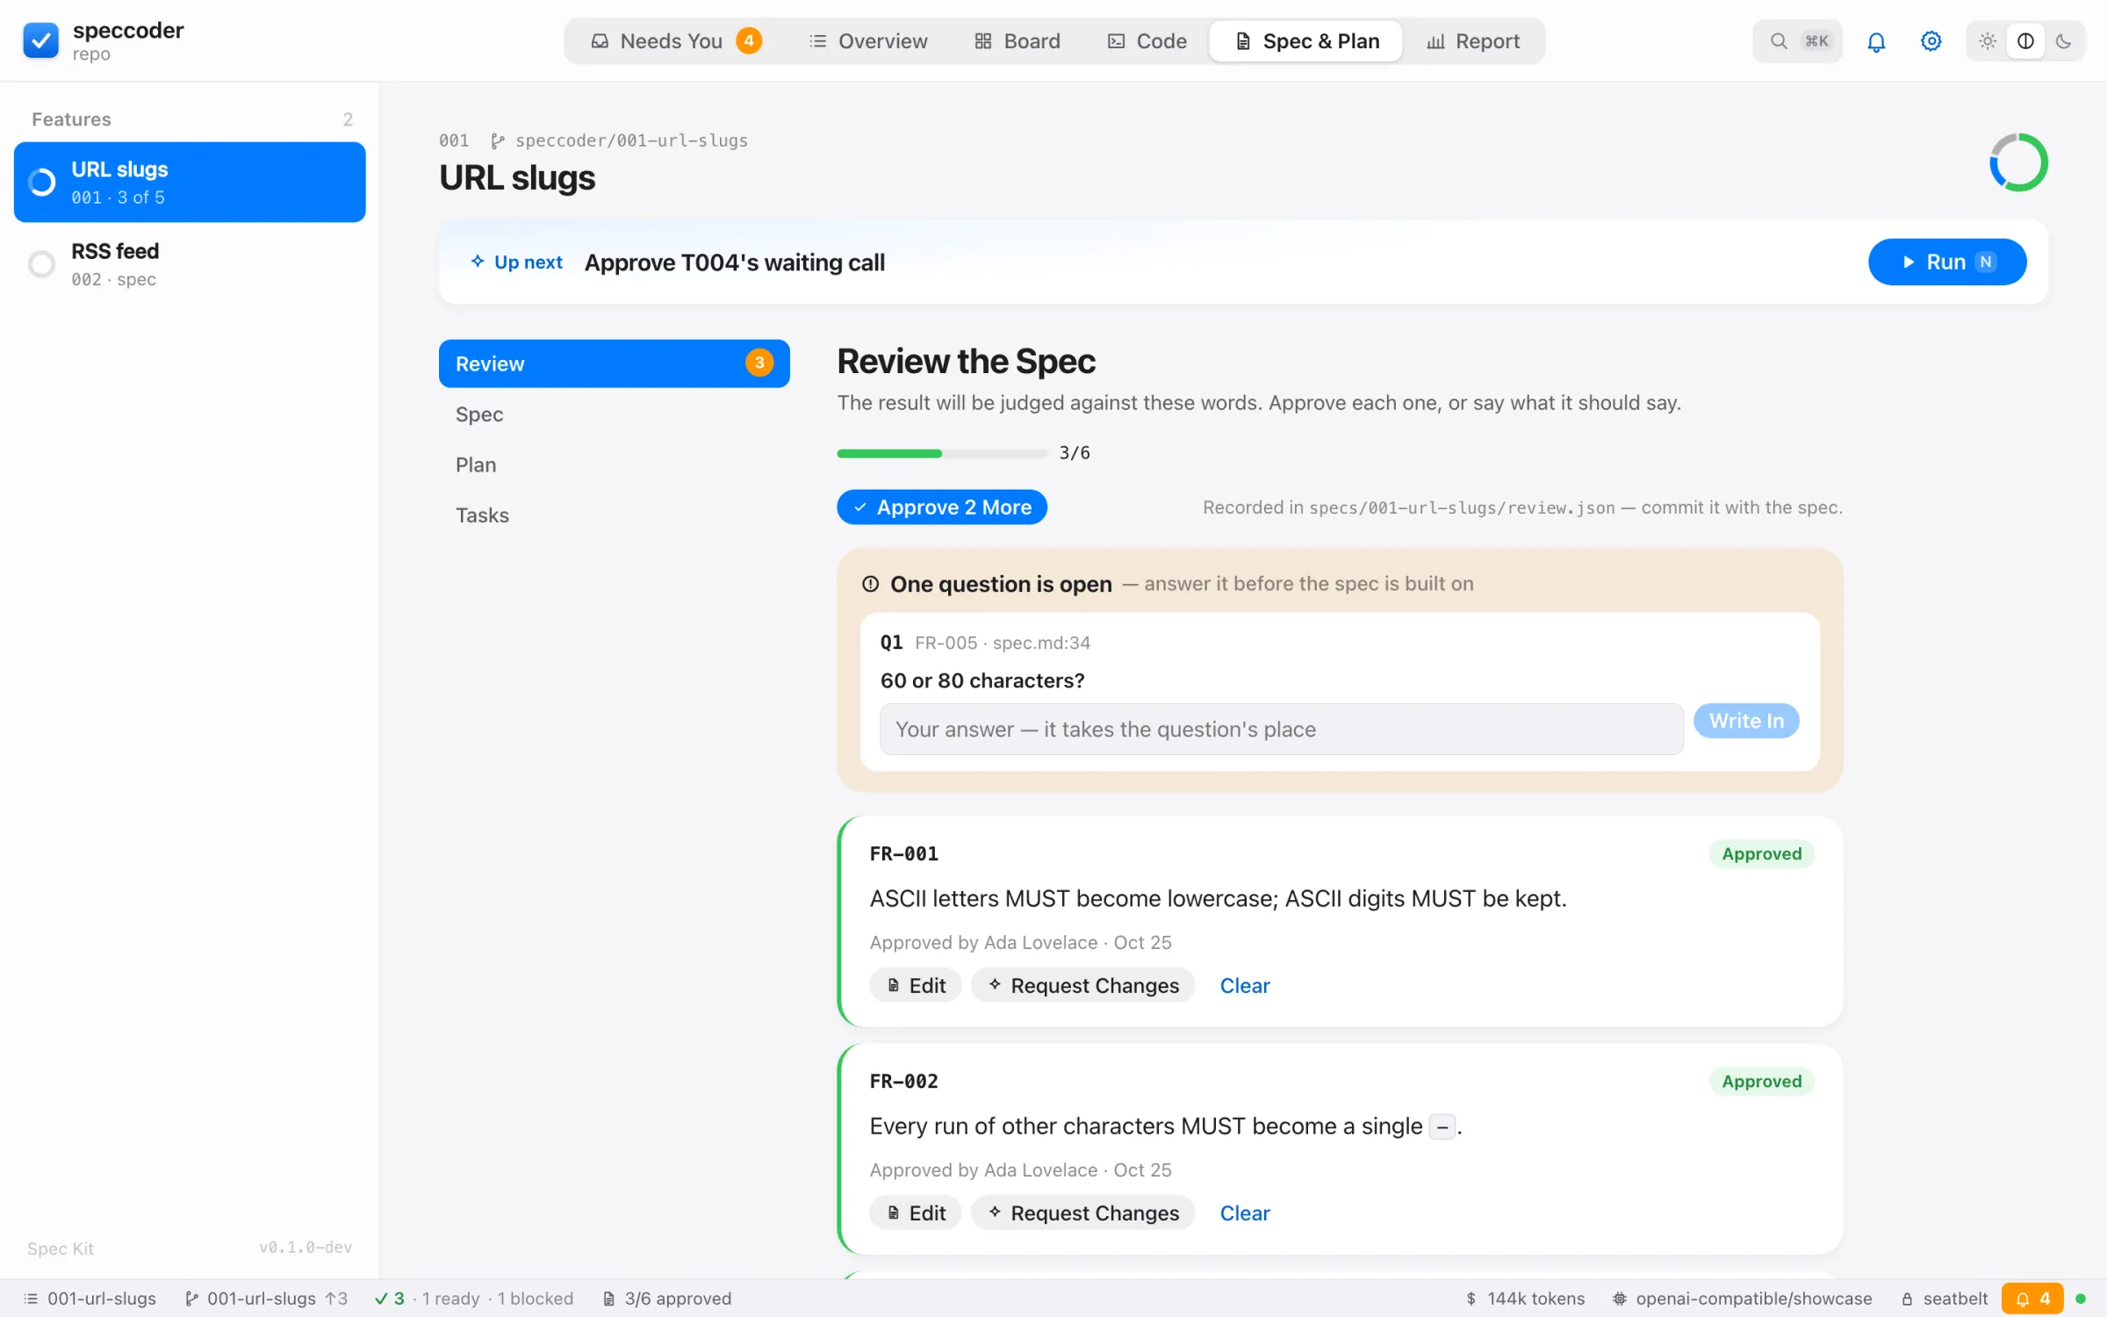The width and height of the screenshot is (2107, 1317).
Task: Select RSS feed feature in sidebar
Action: pyautogui.click(x=190, y=263)
